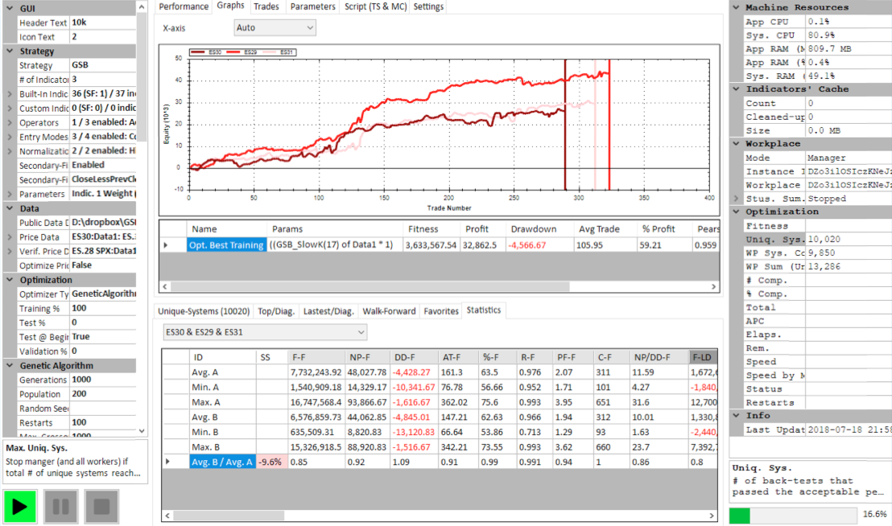Open the Walk-Forward tab

tap(389, 310)
